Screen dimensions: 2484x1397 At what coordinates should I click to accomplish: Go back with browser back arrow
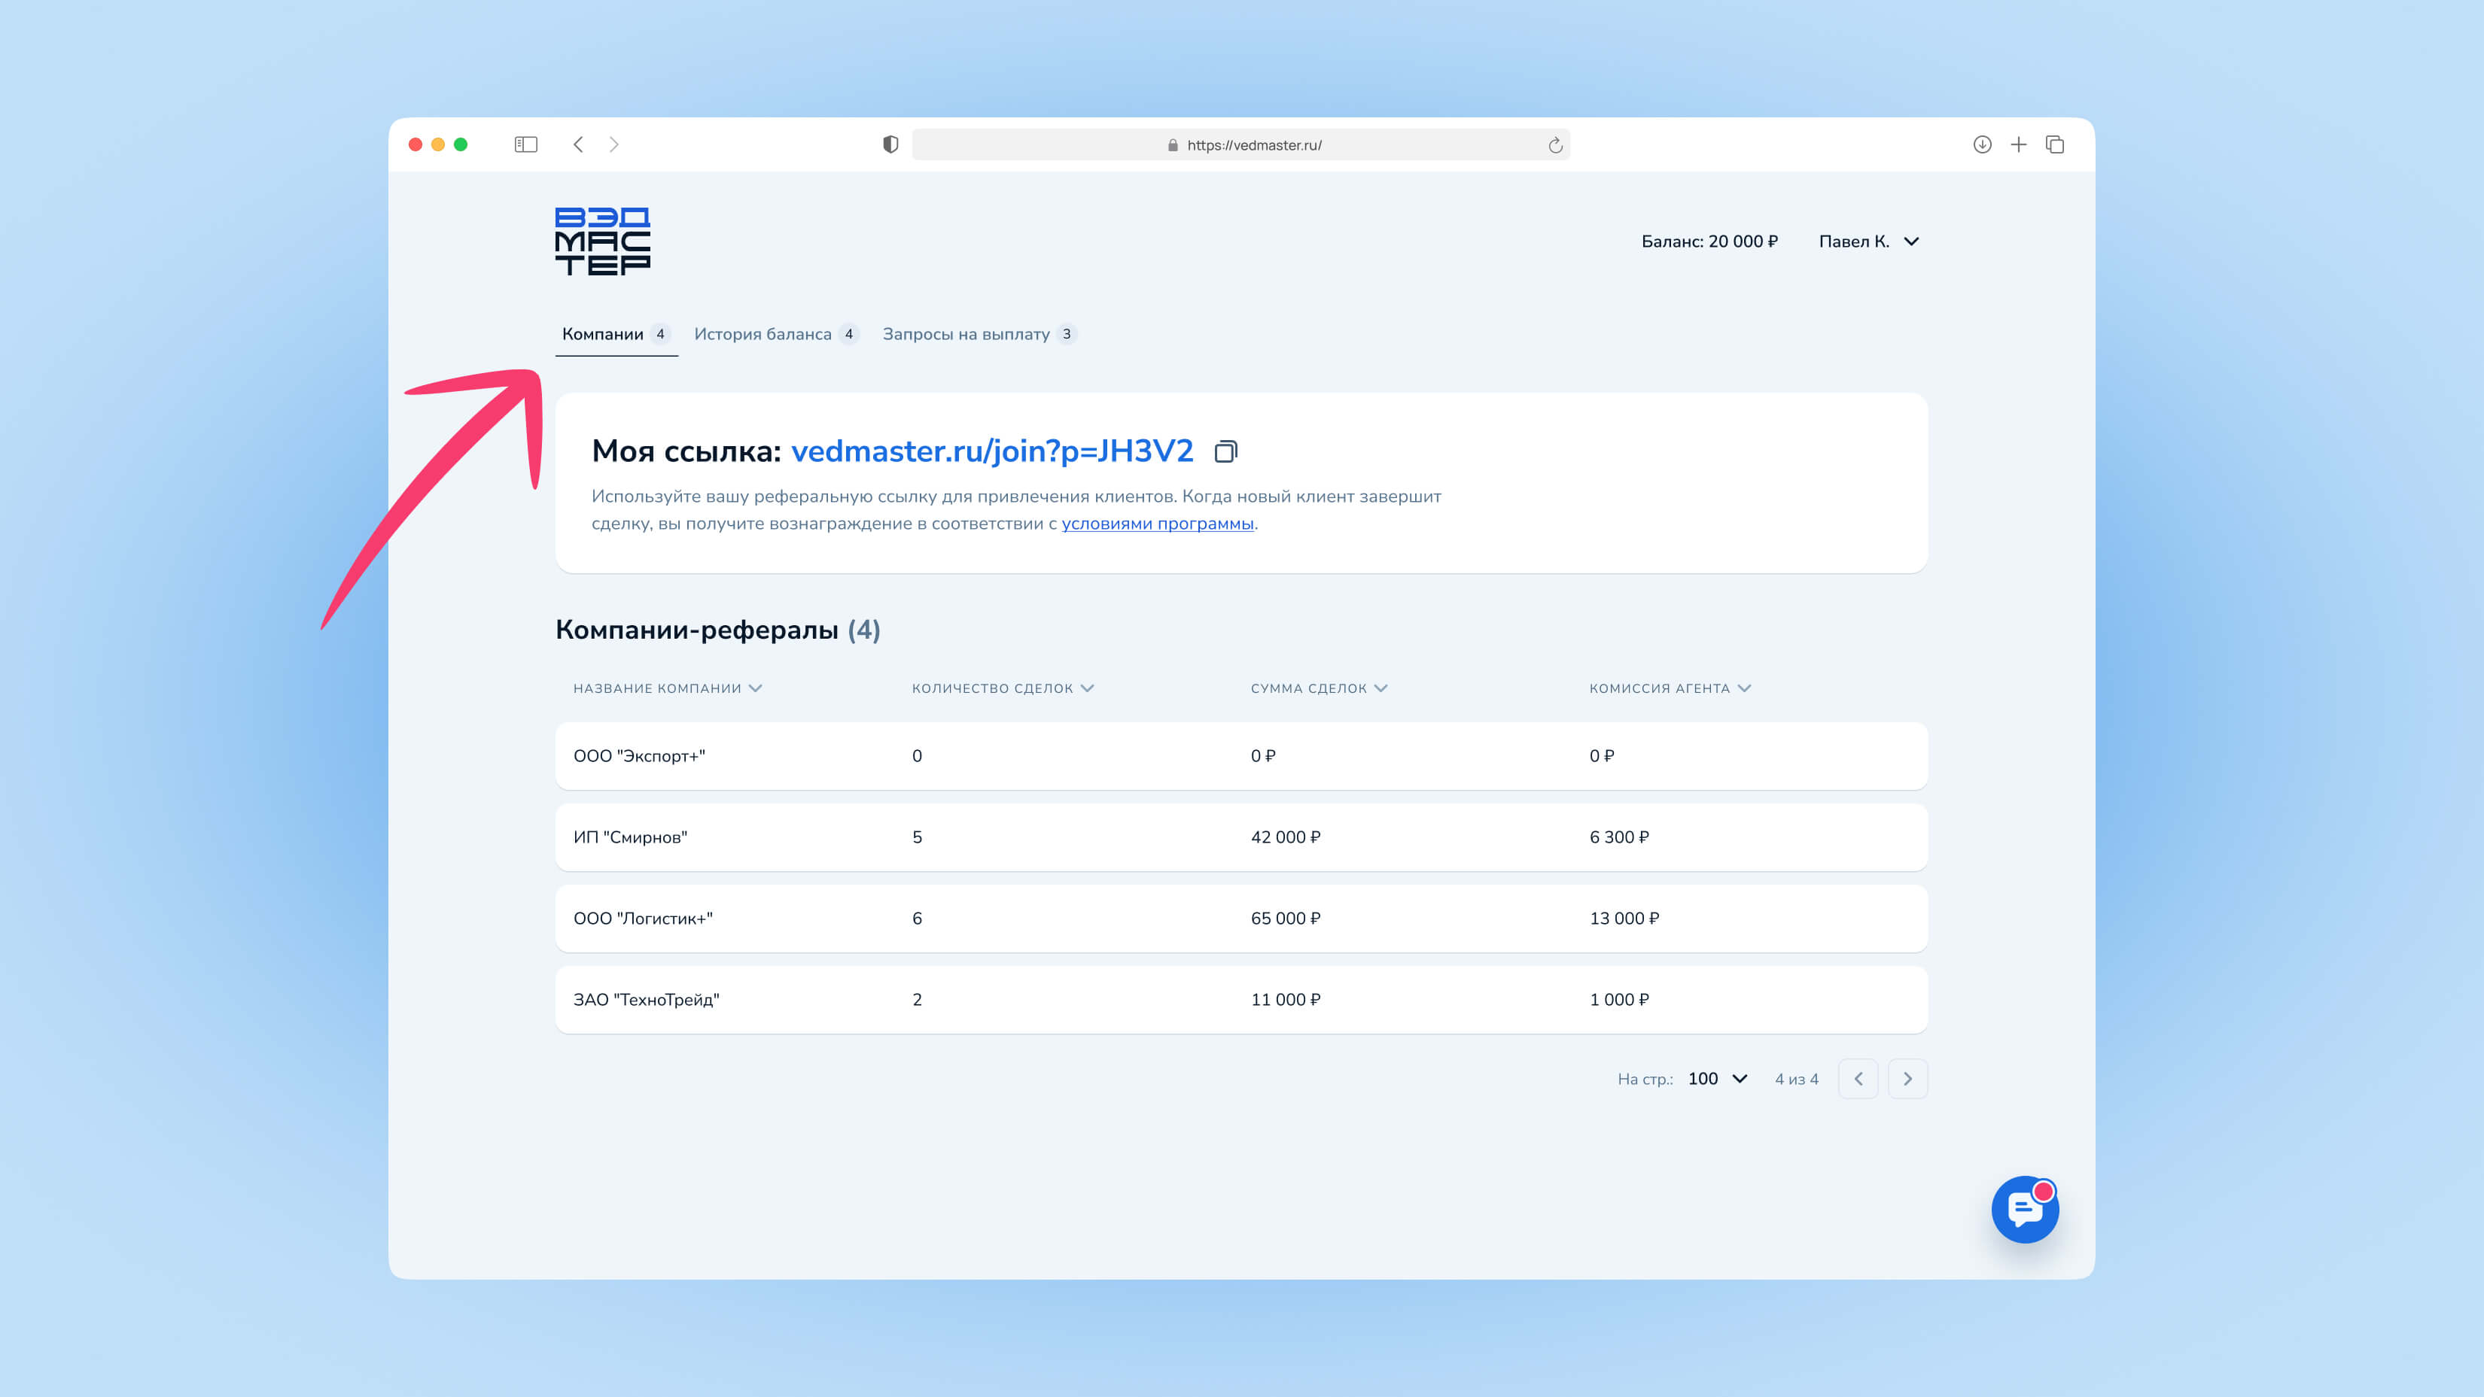click(579, 144)
